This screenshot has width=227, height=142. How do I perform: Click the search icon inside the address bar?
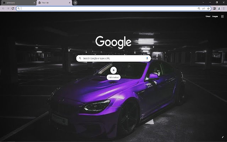coord(18,9)
